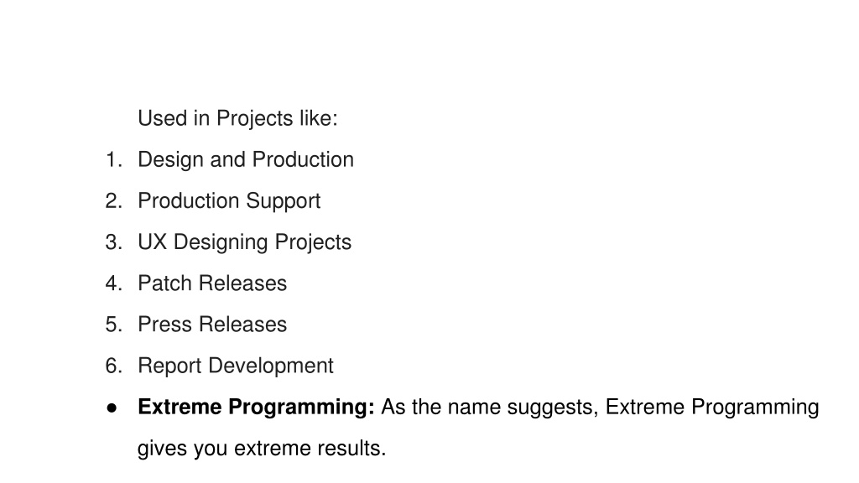Click the line 'gives you extreme results.'
The image size is (859, 483).
click(x=262, y=449)
